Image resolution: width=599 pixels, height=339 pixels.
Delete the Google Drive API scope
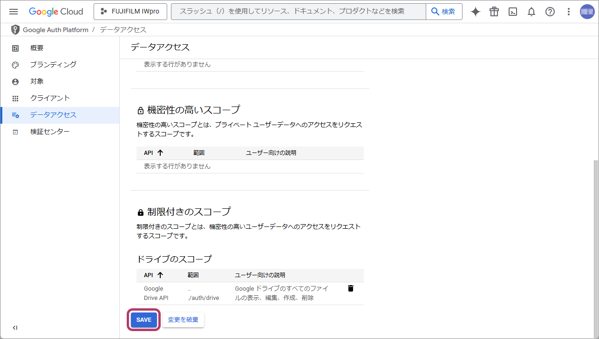pyautogui.click(x=351, y=289)
